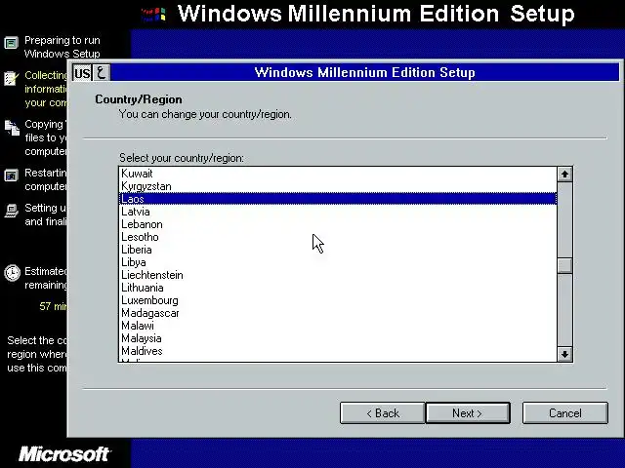Image resolution: width=625 pixels, height=468 pixels.
Task: Select Lithuania from the list
Action: coord(338,289)
